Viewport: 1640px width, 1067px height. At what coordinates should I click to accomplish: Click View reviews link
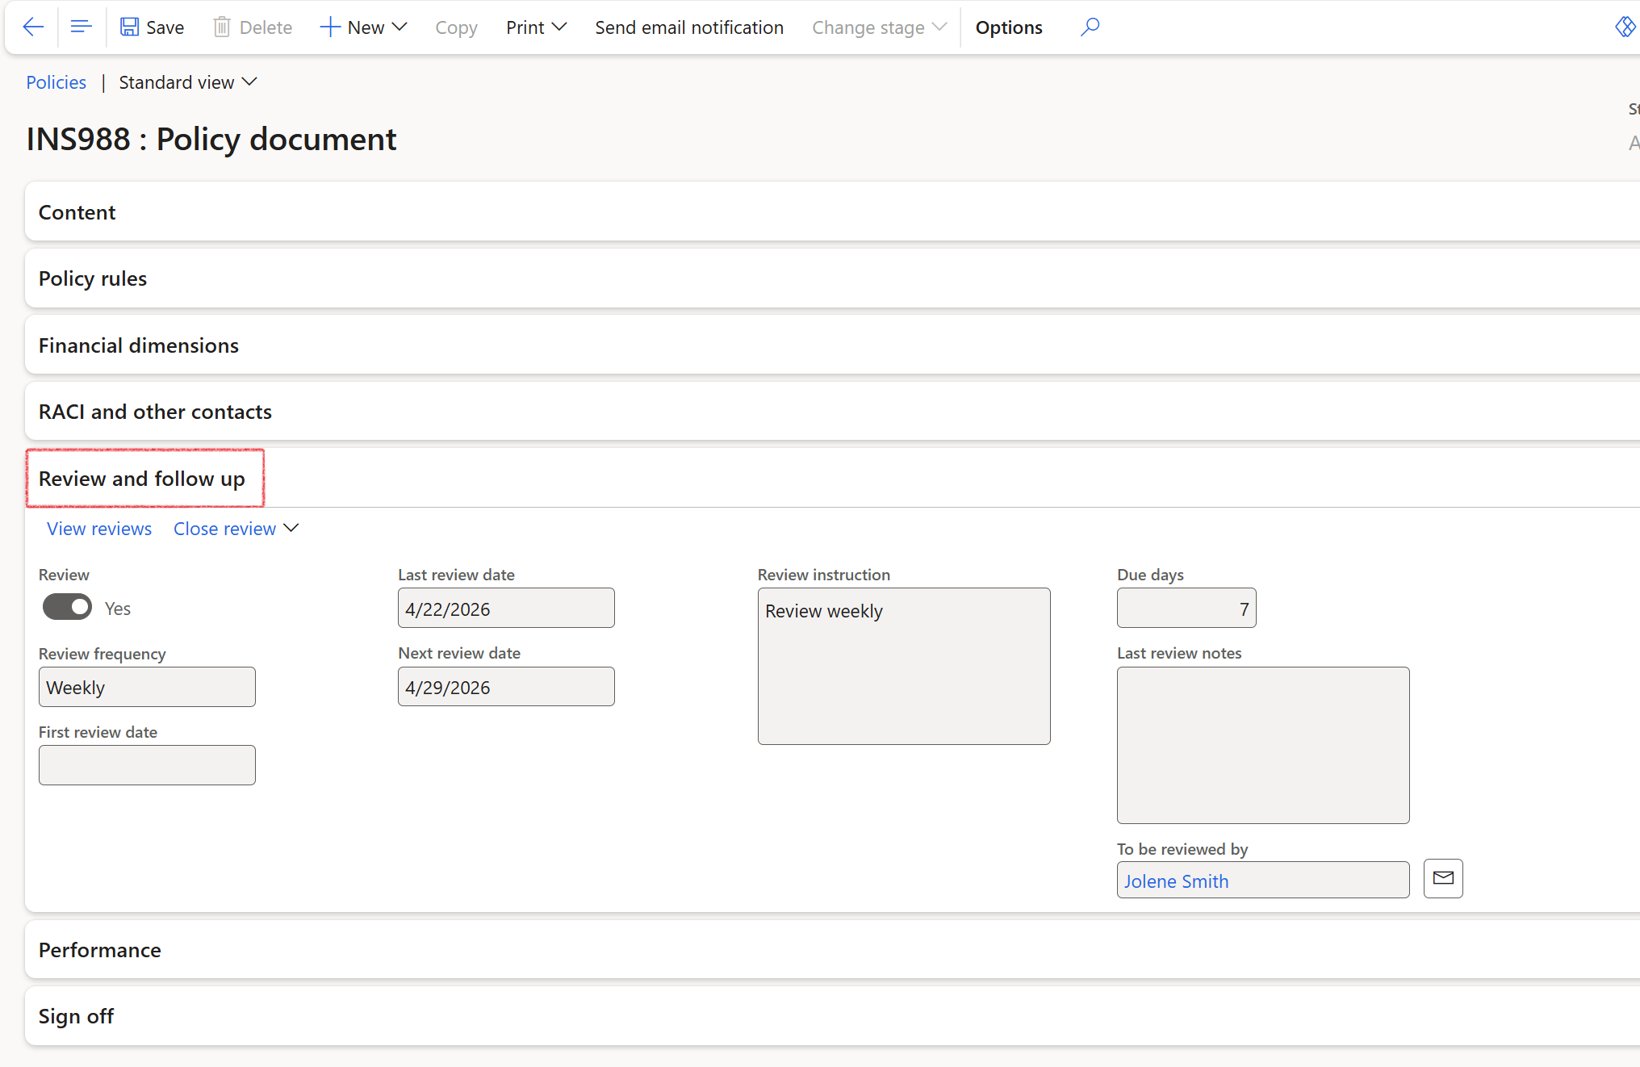point(99,529)
